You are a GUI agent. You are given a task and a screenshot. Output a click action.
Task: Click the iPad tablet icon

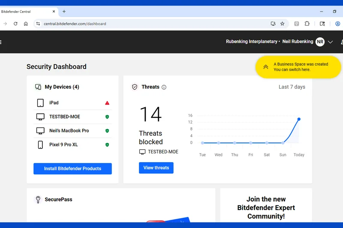click(40, 103)
